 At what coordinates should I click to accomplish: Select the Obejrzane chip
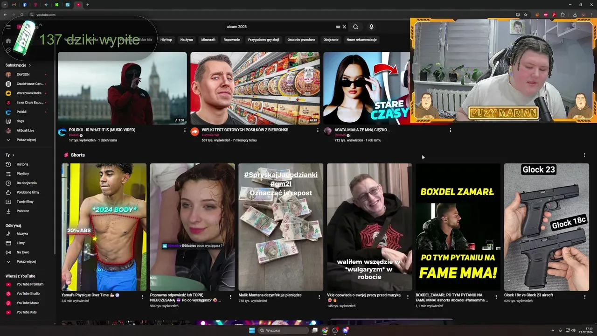pos(331,40)
